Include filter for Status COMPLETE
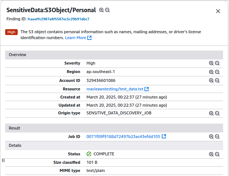Viewport: 229px width, 176px height. click(x=211, y=154)
